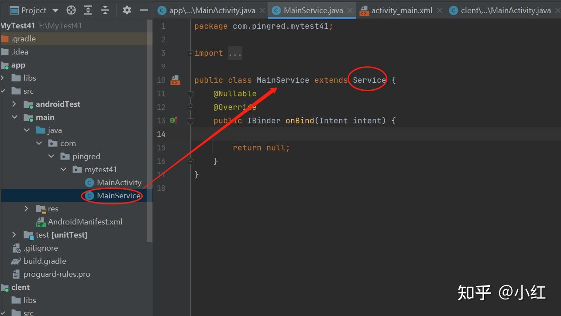Click the locate-in-project crosshair icon
The image size is (561, 316).
pos(71,10)
